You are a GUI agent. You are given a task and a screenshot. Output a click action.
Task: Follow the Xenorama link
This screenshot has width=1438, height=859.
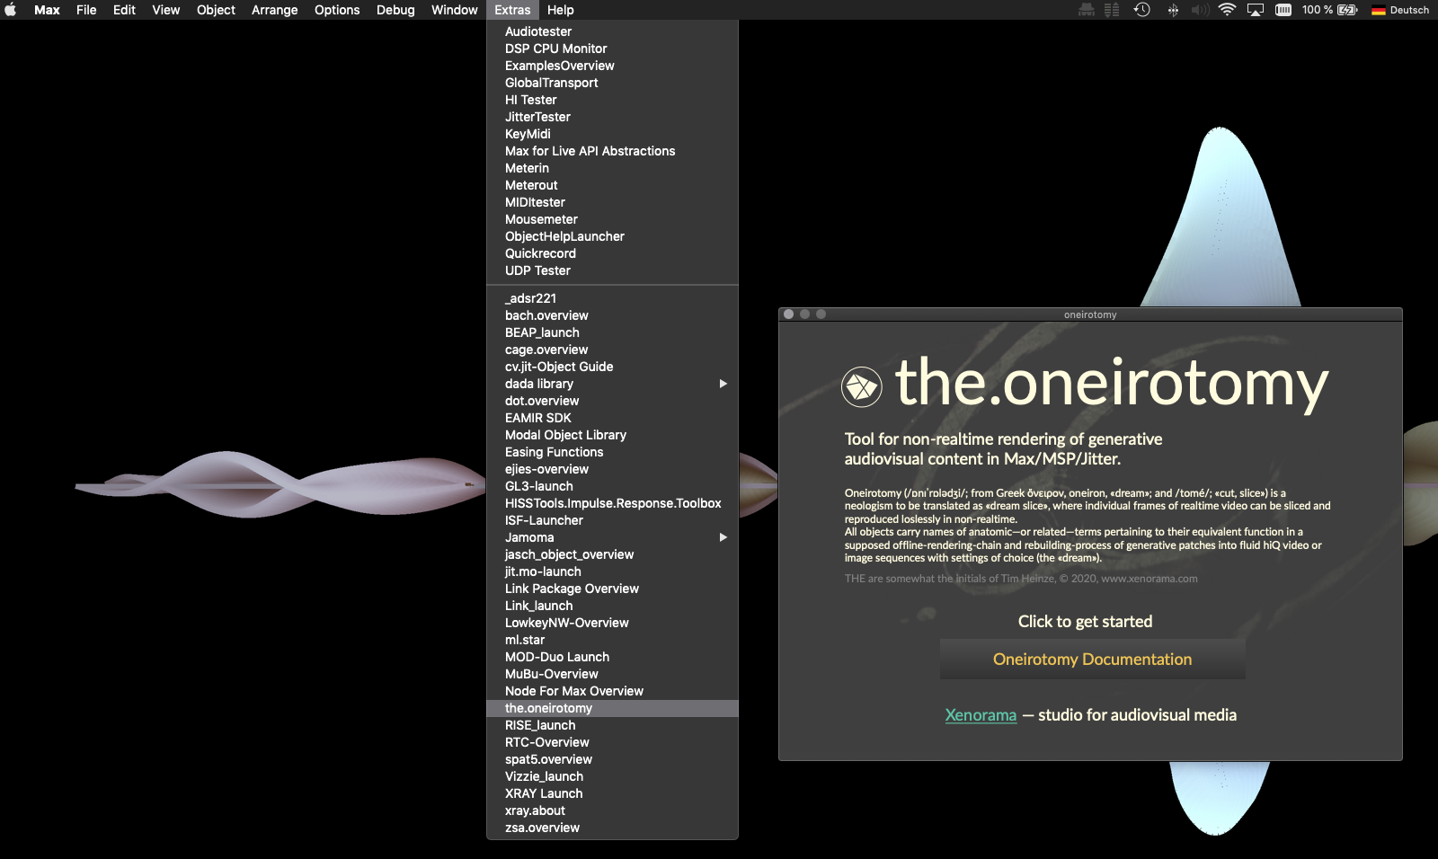coord(981,715)
